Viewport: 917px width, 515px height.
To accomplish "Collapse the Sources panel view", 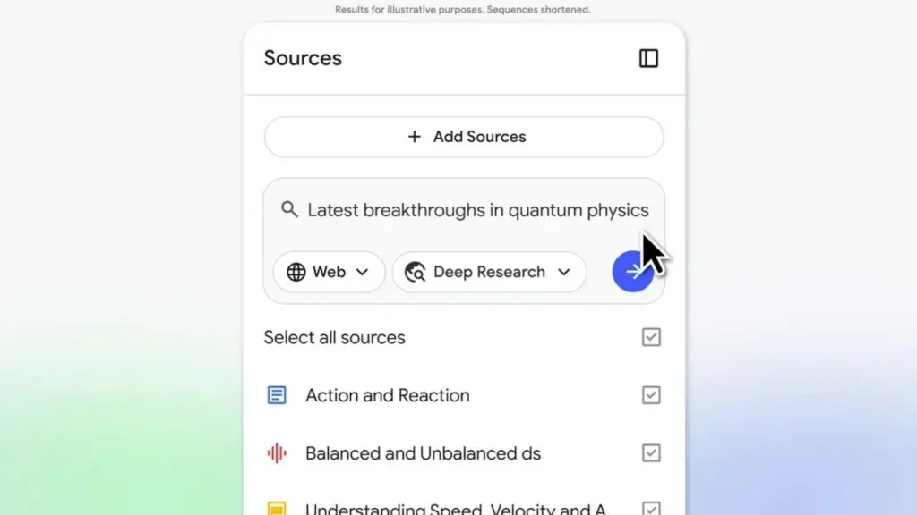I will tap(648, 58).
